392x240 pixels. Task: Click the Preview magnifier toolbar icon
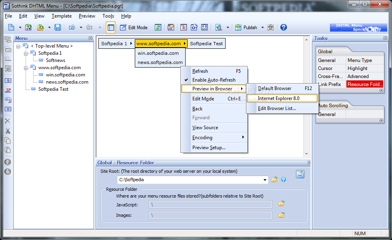[219, 27]
